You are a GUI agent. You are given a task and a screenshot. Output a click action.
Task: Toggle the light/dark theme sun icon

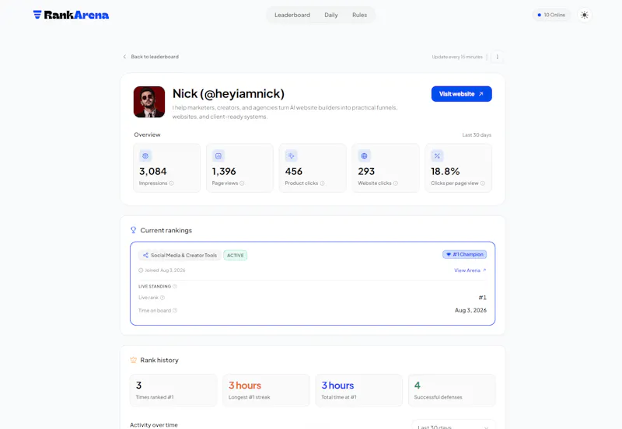585,15
